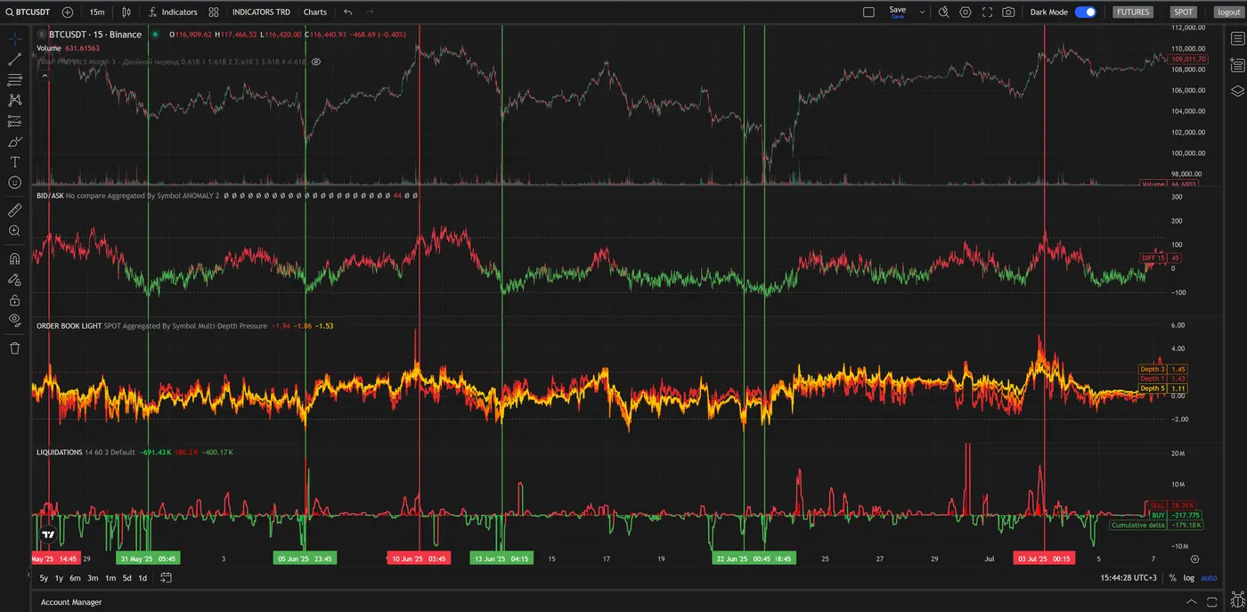The width and height of the screenshot is (1247, 612).
Task: Click the SPOT button
Action: [1183, 12]
